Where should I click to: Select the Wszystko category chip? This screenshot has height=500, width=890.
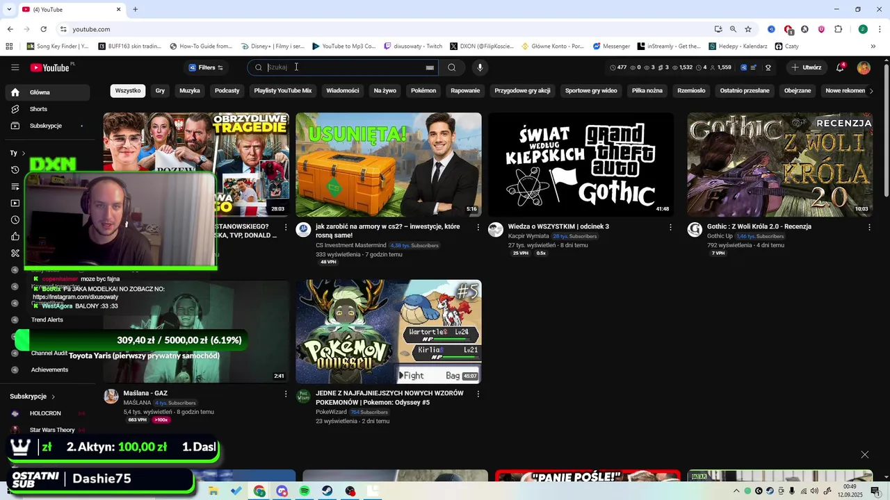128,91
